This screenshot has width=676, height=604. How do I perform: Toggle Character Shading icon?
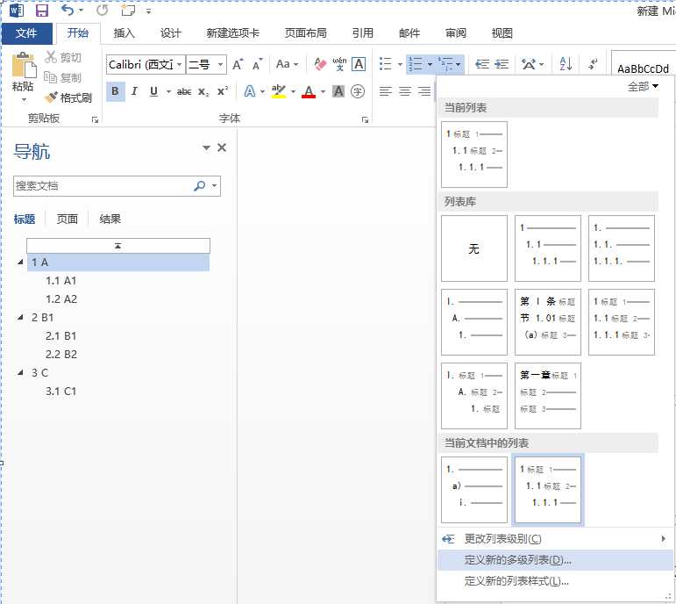[338, 91]
